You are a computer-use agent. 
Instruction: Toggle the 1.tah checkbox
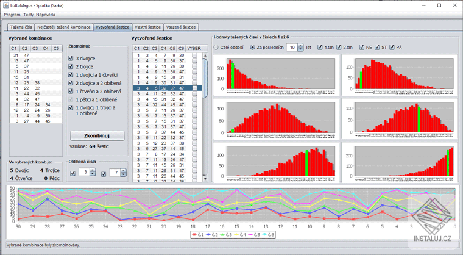click(x=320, y=48)
